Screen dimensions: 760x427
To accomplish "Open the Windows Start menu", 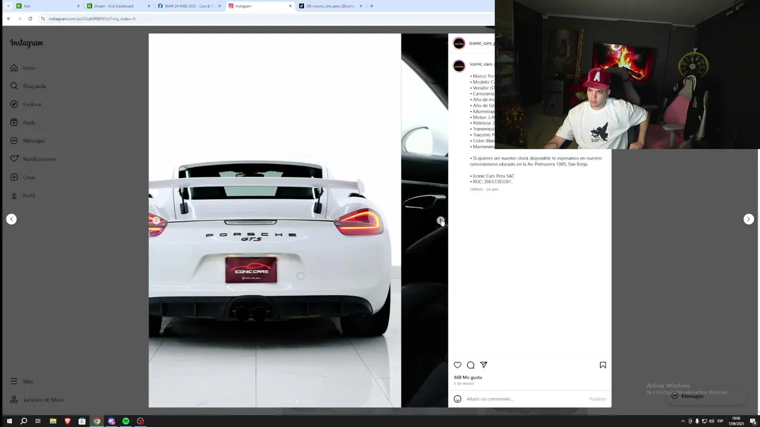I will pyautogui.click(x=9, y=421).
